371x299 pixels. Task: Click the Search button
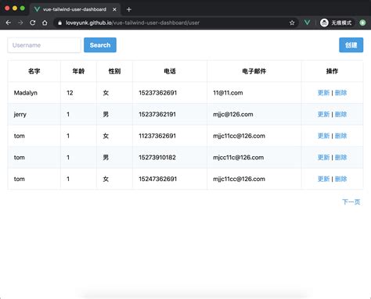click(100, 45)
